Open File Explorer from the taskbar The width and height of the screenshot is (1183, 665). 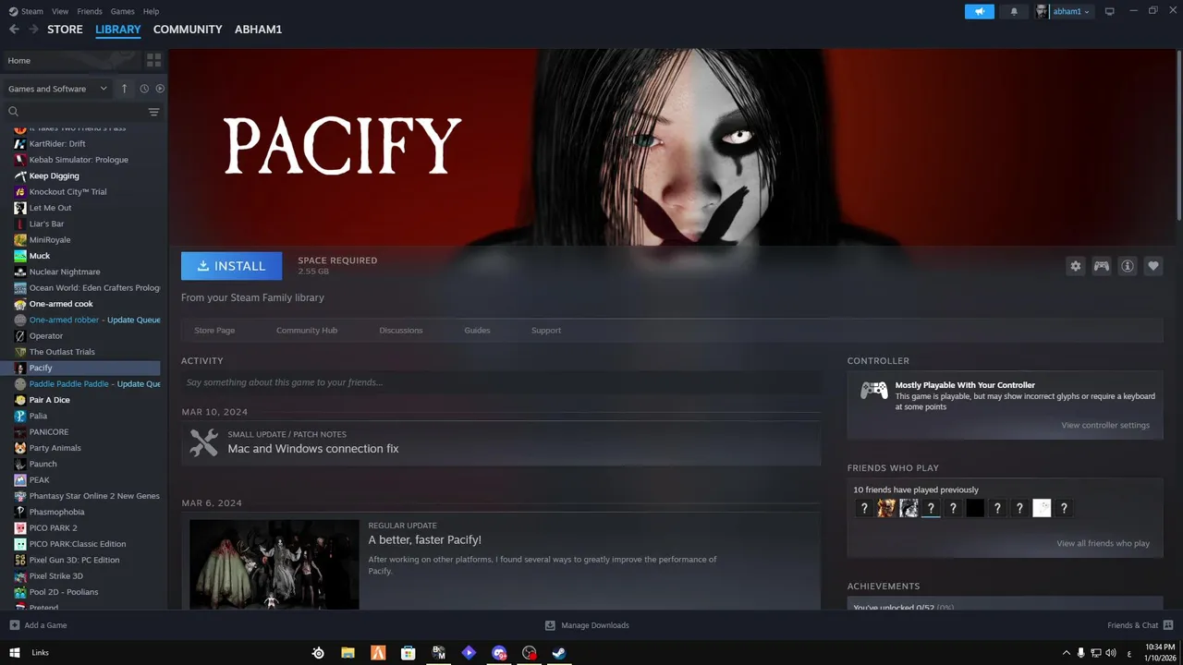pyautogui.click(x=348, y=652)
